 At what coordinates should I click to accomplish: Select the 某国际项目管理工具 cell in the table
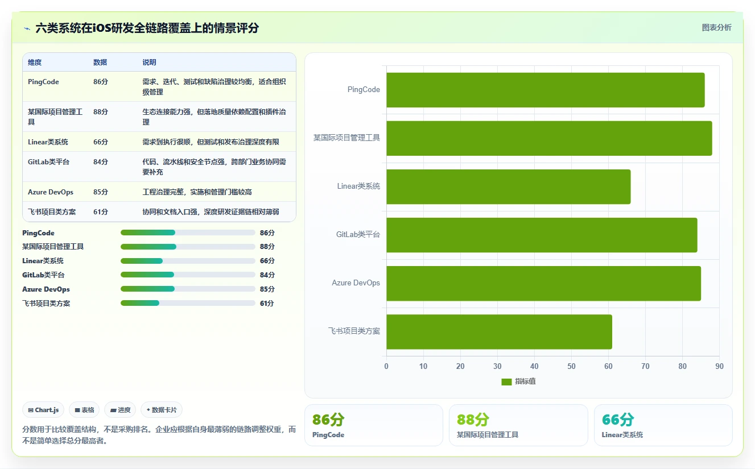tap(55, 117)
